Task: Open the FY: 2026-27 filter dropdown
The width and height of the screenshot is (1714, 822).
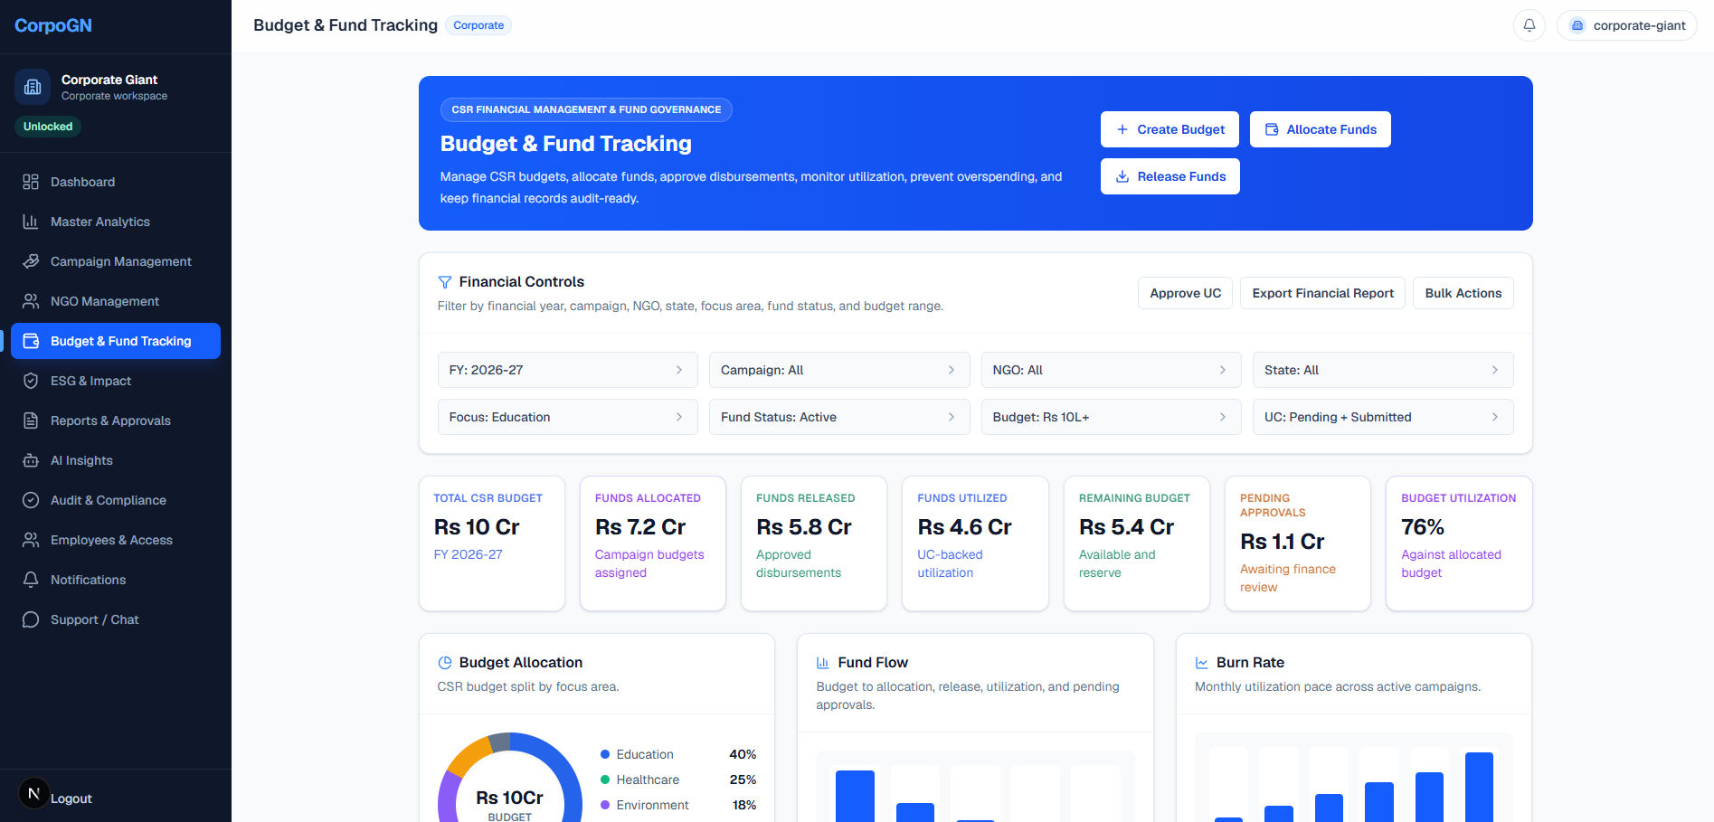Action: [x=568, y=370]
